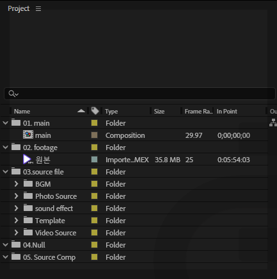
Task: Select the 'sound effect' folder name
Action: pyautogui.click(x=54, y=208)
